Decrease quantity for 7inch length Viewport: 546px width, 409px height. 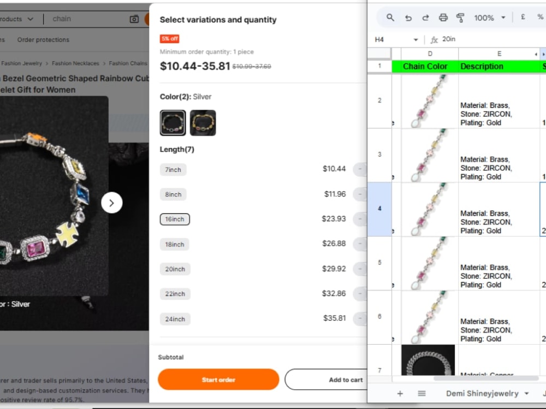pyautogui.click(x=360, y=169)
